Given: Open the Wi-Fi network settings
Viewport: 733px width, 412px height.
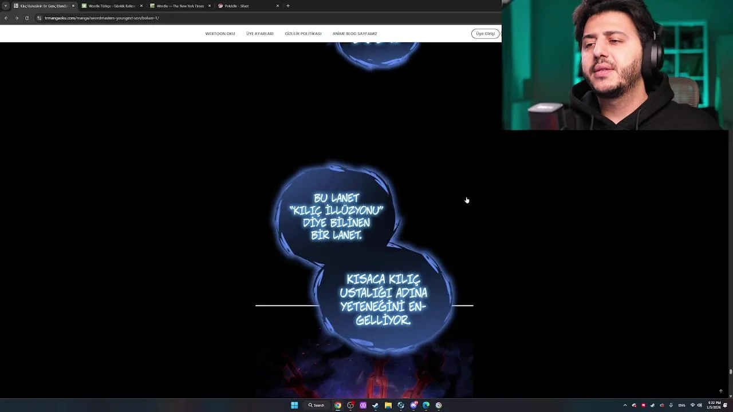Looking at the screenshot, I should click(x=692, y=405).
